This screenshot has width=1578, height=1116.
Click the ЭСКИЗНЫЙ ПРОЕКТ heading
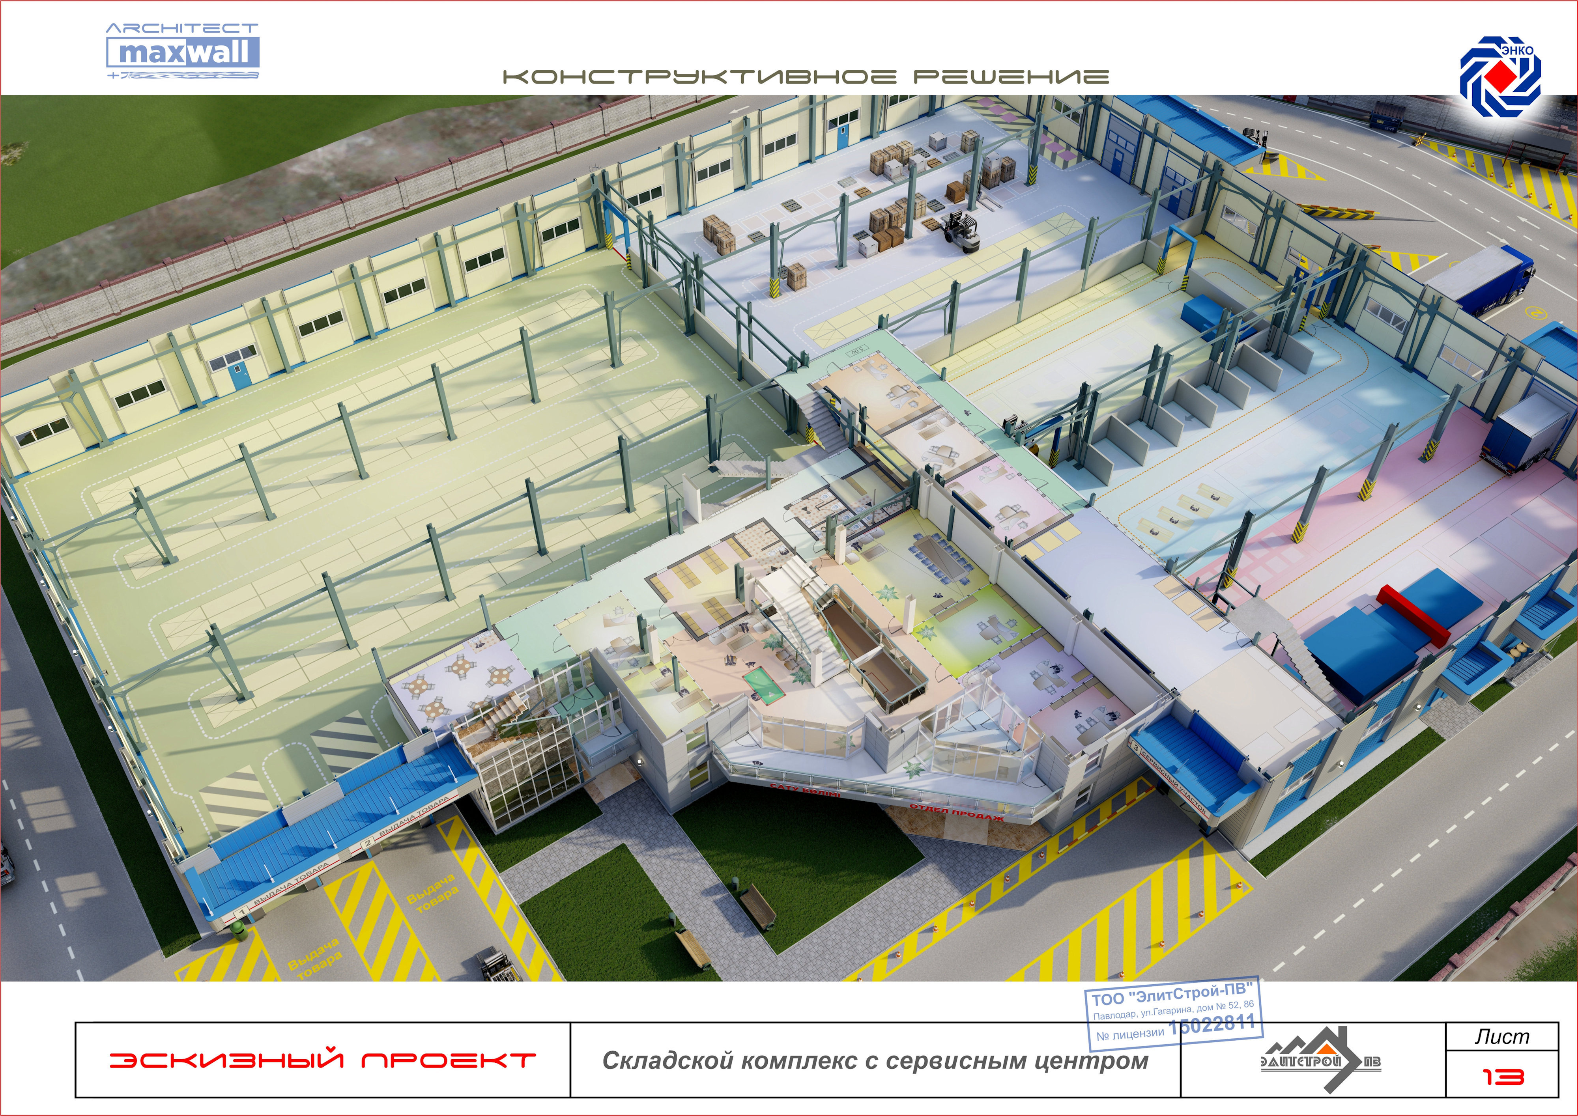pos(322,1060)
